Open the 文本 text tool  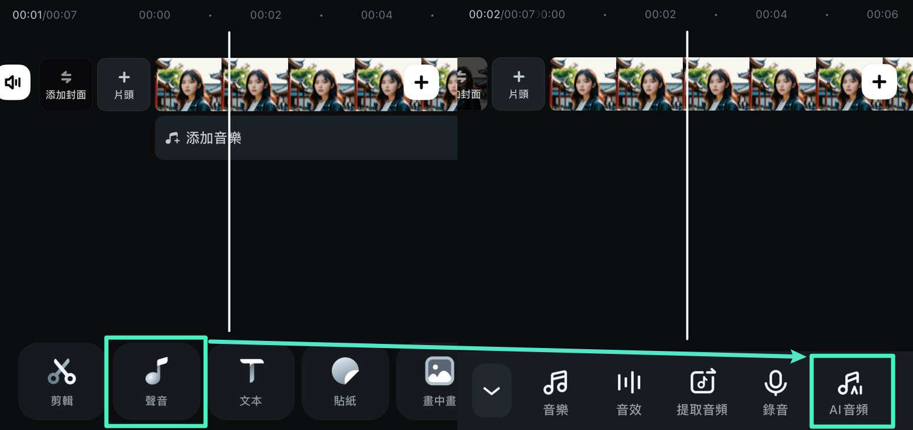tap(251, 381)
